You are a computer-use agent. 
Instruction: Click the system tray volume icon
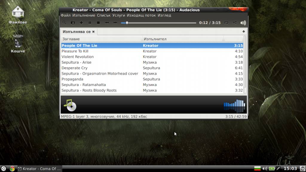point(265,168)
